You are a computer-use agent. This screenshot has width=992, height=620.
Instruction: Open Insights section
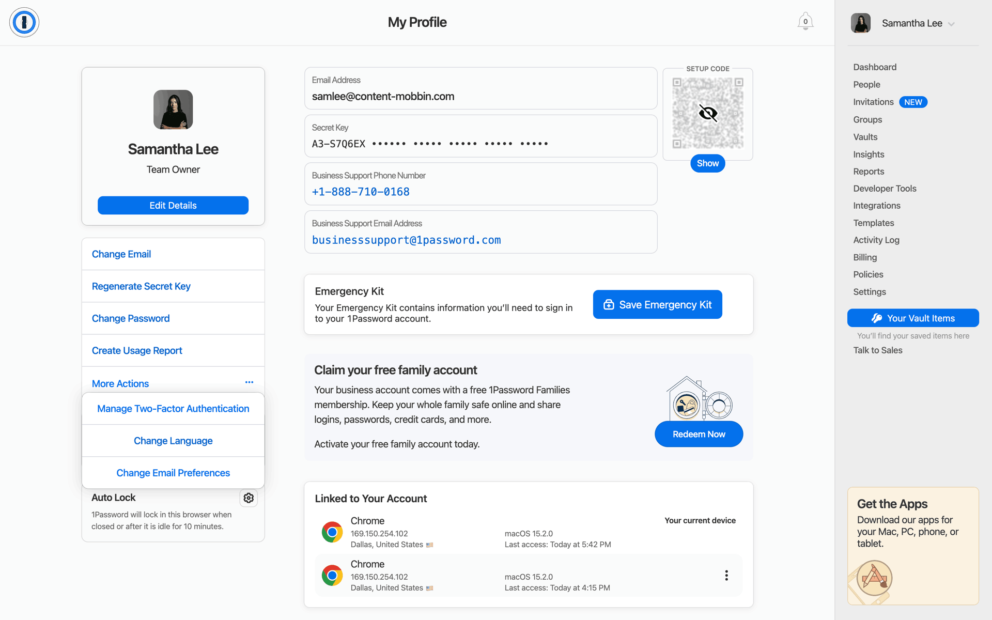pos(869,154)
